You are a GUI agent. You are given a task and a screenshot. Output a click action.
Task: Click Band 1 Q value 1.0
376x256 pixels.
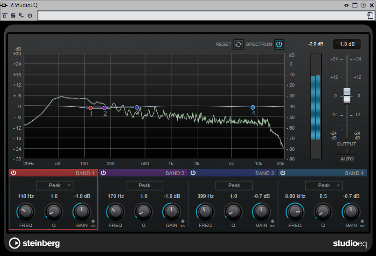54,196
